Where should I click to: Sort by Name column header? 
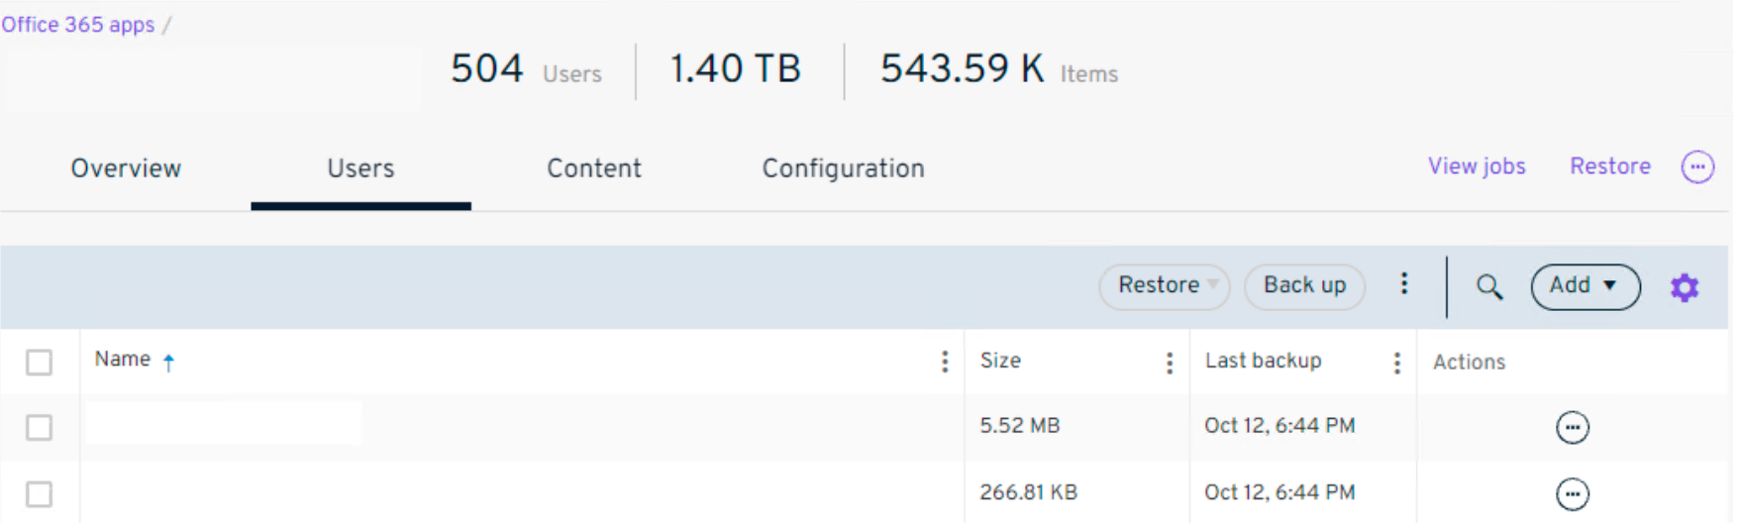click(x=123, y=360)
